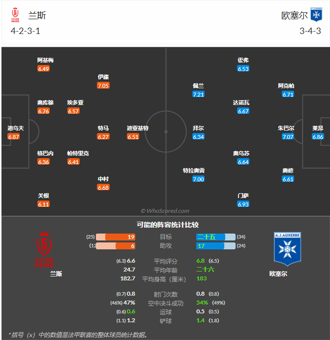Click 伊藤's 7.05 rating badge
Viewport: 330px width, 340px height.
pos(103,86)
